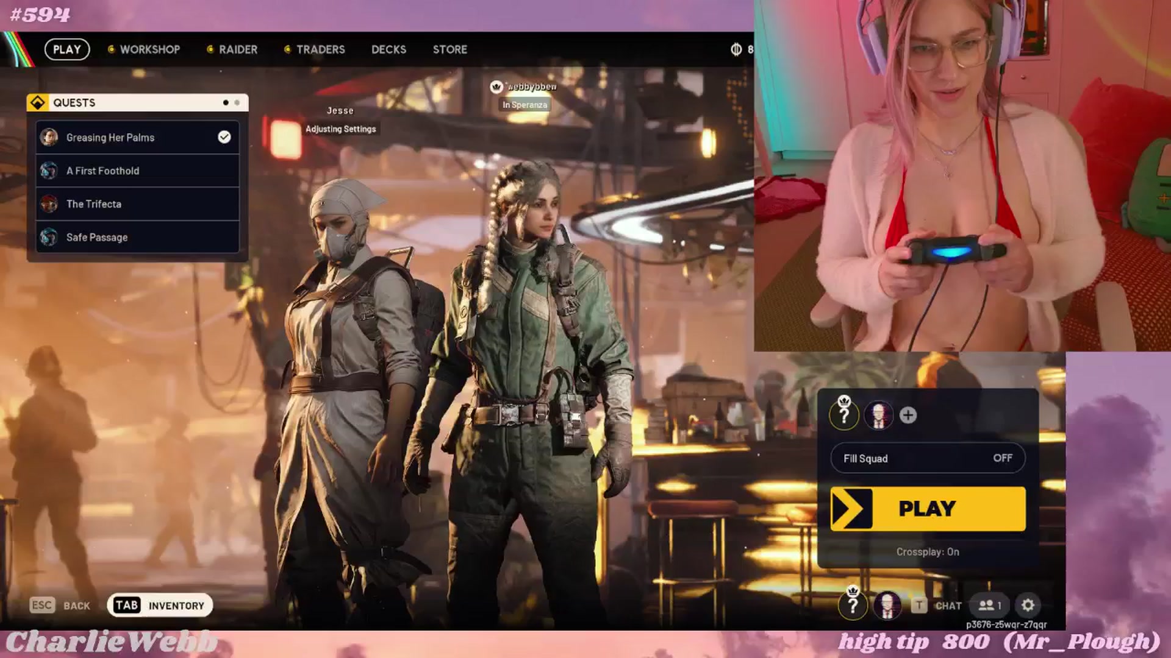Click trader portrait beside The Trifecta
Viewport: 1171px width, 658px height.
coord(49,203)
